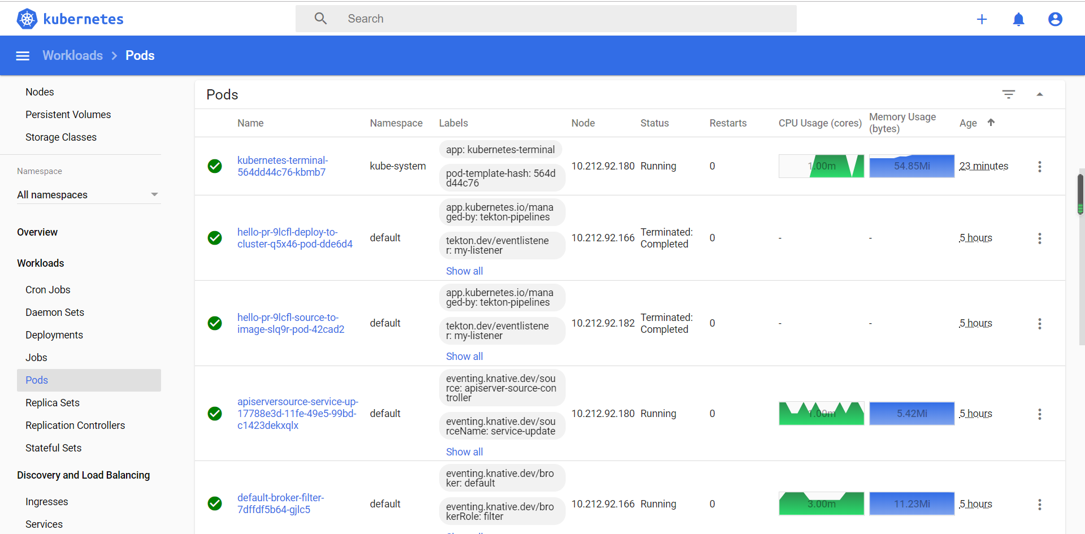Open Stateful Sets in sidebar
Viewport: 1085px width, 534px height.
pyautogui.click(x=54, y=448)
